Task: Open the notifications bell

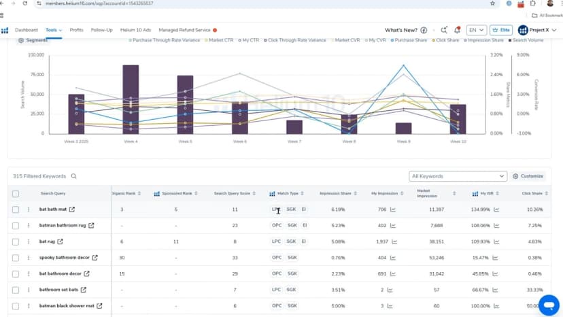Action: (x=457, y=30)
